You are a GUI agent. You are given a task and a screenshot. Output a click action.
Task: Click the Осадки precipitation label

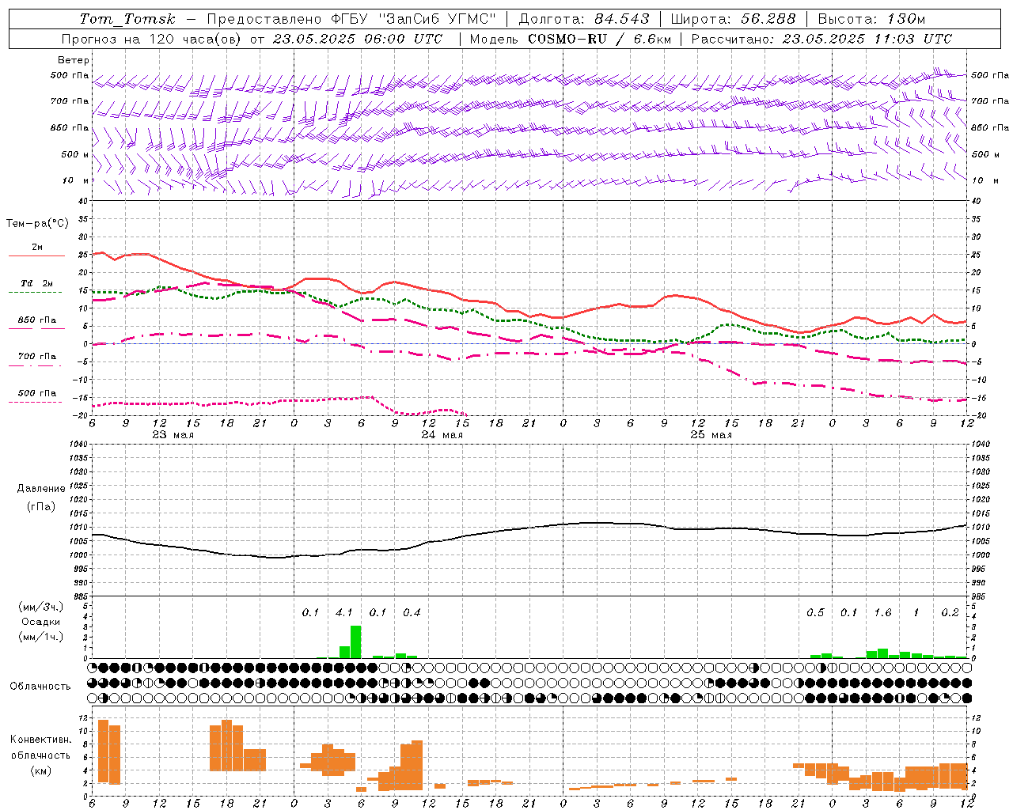pyautogui.click(x=40, y=622)
